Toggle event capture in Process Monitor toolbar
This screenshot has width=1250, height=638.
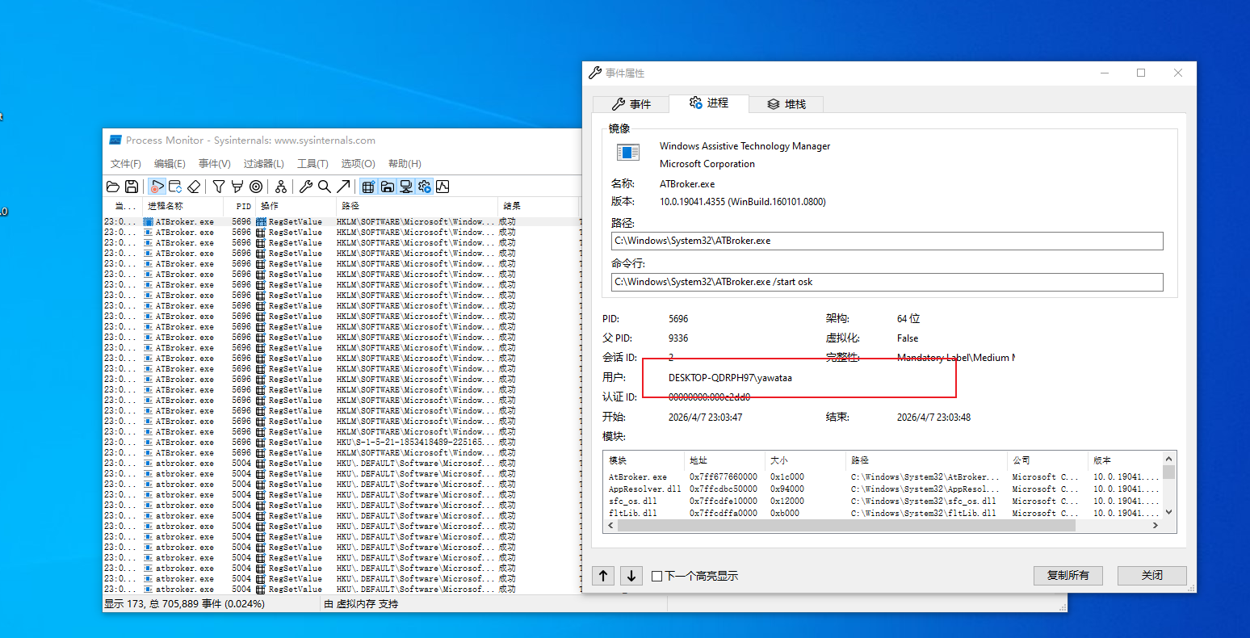point(157,187)
